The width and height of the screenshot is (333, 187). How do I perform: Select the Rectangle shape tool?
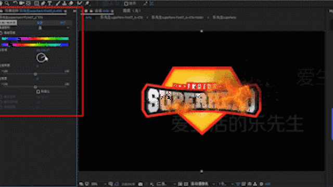coord(36,3)
